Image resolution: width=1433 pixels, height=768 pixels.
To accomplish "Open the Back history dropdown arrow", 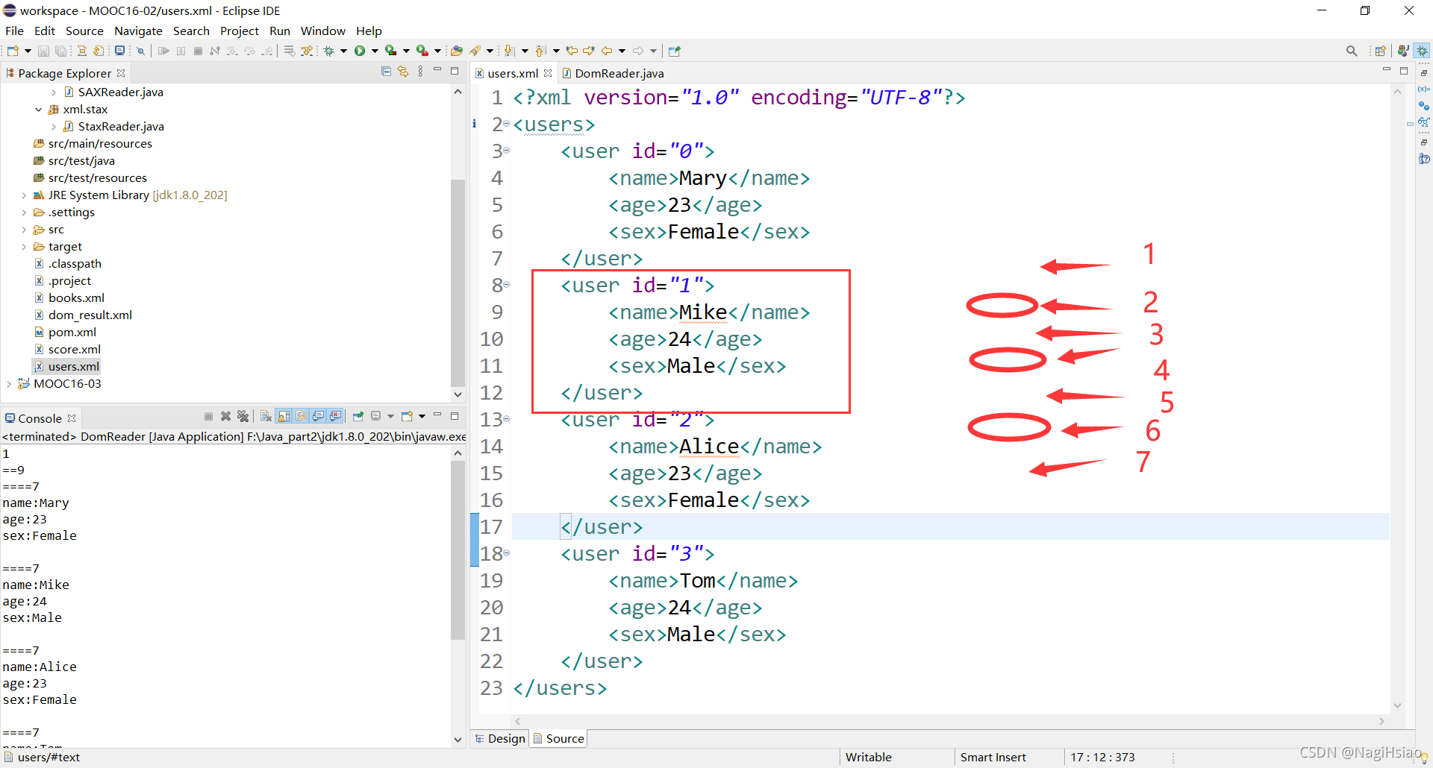I will click(622, 51).
